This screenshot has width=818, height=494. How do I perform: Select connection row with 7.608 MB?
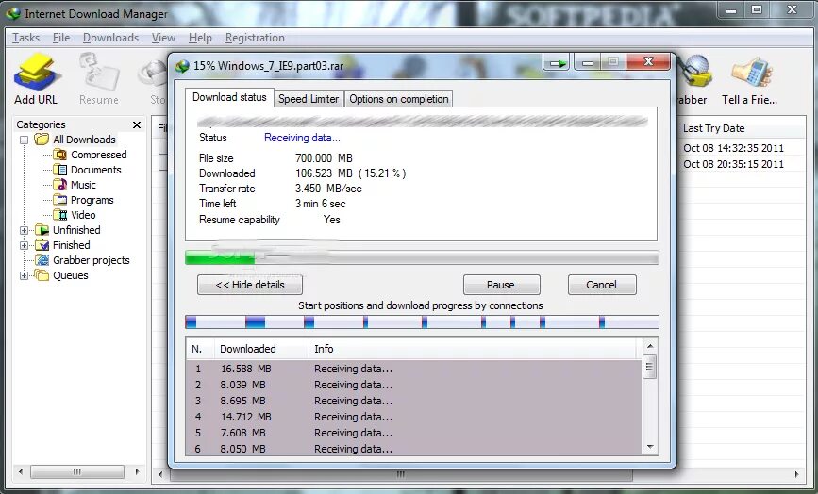[x=413, y=433]
